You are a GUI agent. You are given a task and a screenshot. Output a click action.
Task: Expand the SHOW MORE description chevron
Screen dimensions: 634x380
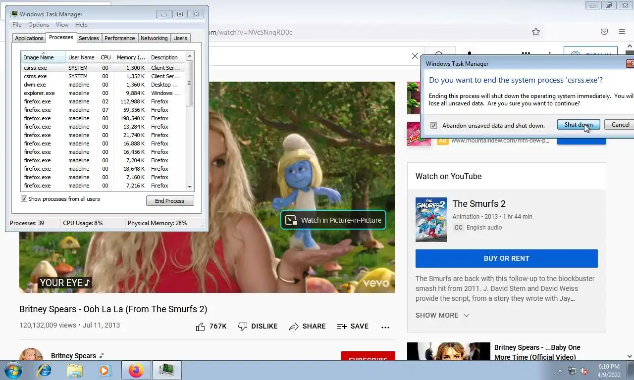point(466,315)
